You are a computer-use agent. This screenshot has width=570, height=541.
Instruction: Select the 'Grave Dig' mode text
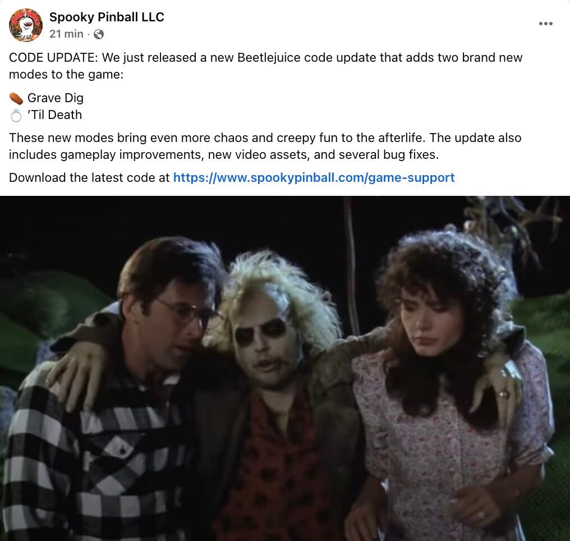pos(55,98)
